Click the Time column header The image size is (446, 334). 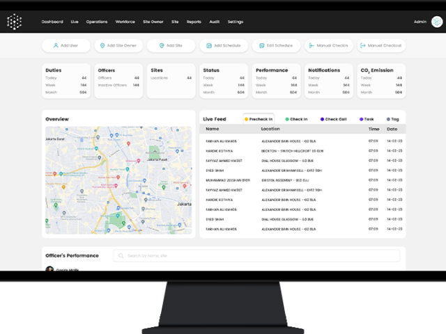click(374, 129)
